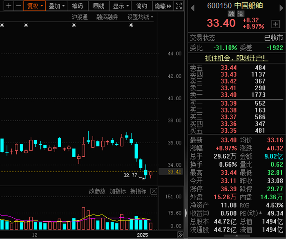Toggle 隐藏 panel hide button
Image resolution: width=286 pixels, height=239 pixels.
click(x=163, y=6)
